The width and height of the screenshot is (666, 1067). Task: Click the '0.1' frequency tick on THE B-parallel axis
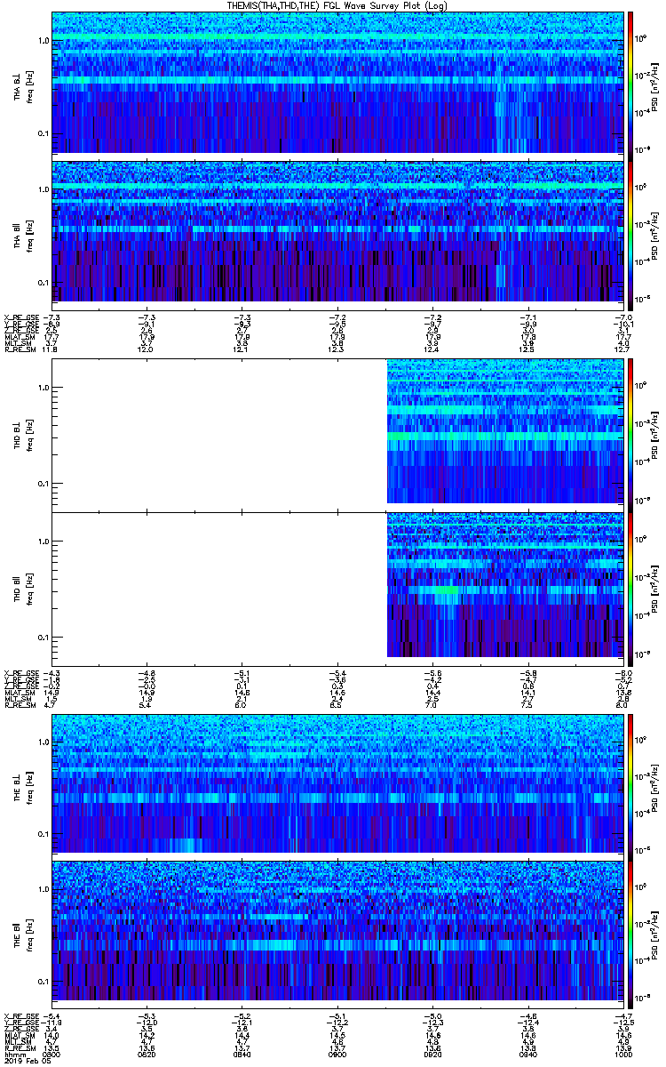pyautogui.click(x=44, y=982)
